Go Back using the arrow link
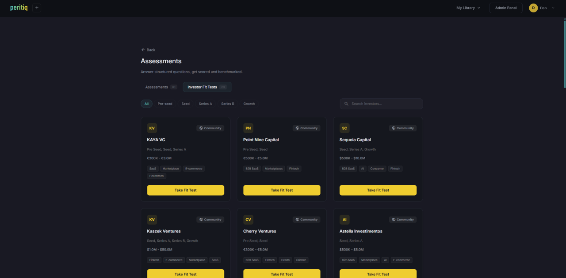 click(148, 50)
